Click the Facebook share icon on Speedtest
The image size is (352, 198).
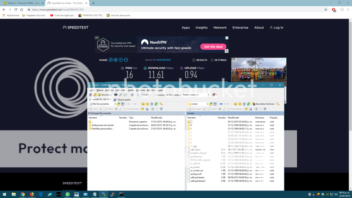121,60
